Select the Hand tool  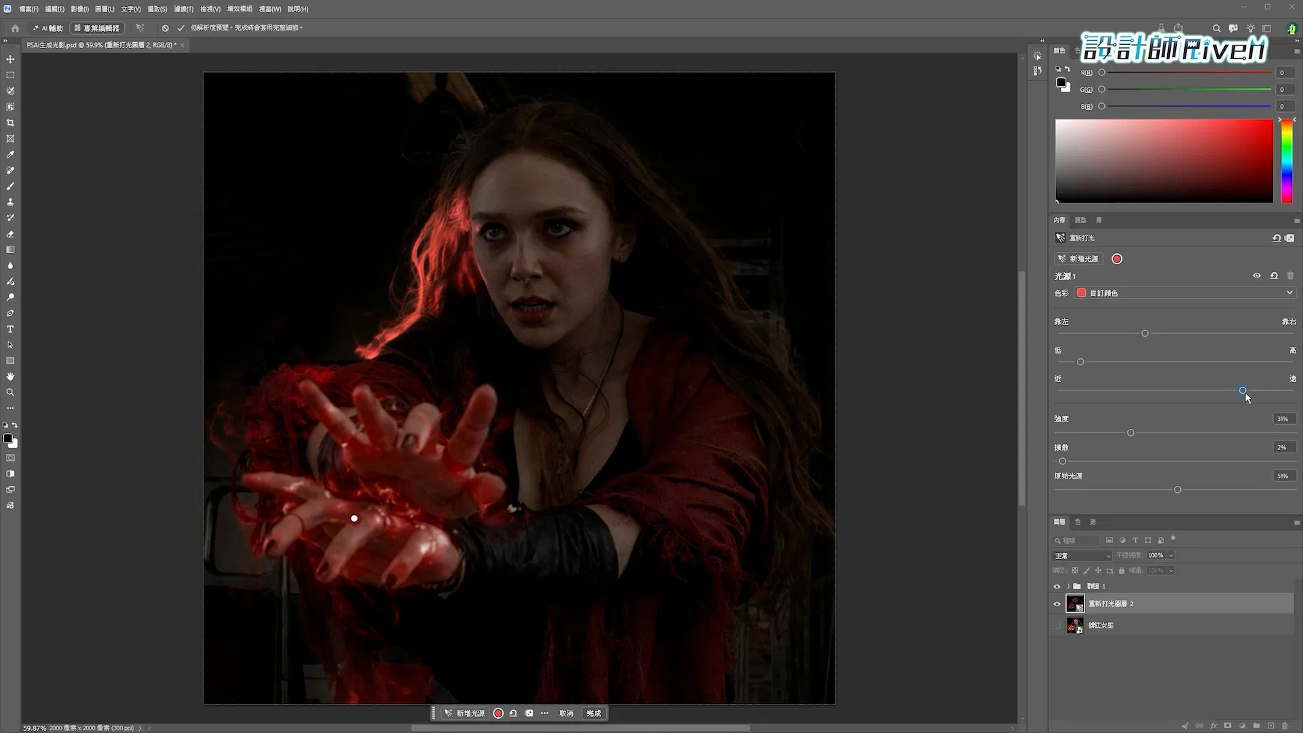tap(10, 377)
